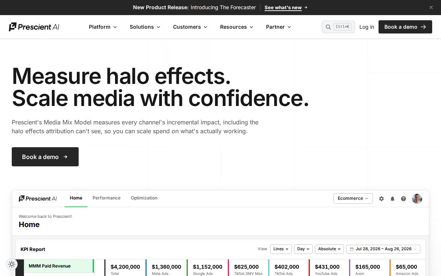Viewport: 441px width, 276px height.
Task: Open dashboard settings gear icon
Action: pos(381,199)
